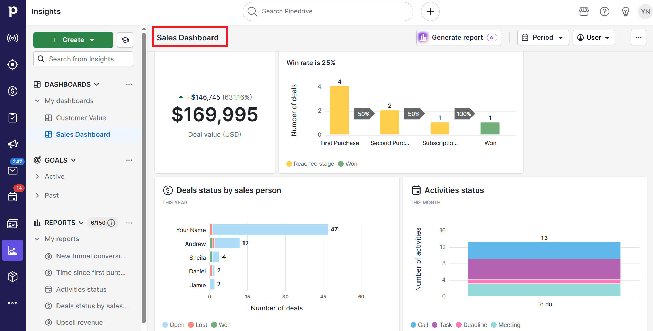
Task: Toggle the Lost legend in Deals status chart
Action: point(198,324)
